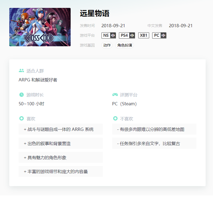
Task: Click the 游戏时长 heading
Action: pos(35,95)
